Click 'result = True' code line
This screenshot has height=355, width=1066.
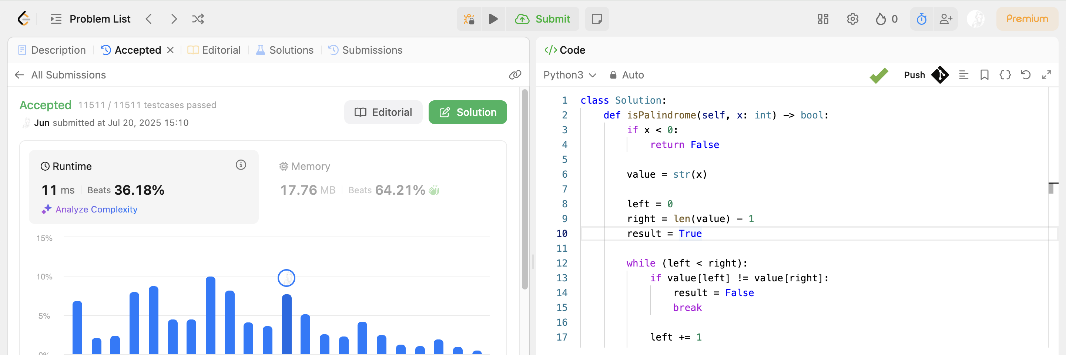[x=664, y=233]
